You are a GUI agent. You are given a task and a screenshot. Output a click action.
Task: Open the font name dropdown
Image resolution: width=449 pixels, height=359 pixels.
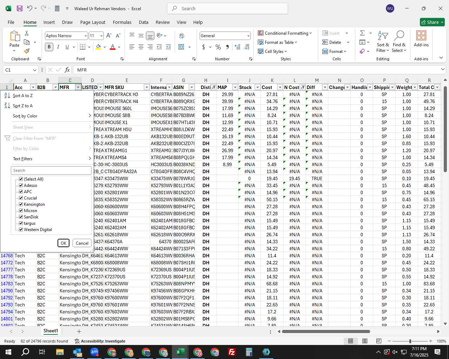pyautogui.click(x=85, y=36)
